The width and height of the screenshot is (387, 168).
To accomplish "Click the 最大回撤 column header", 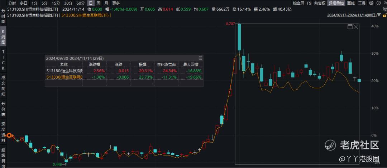I will pos(190,64).
